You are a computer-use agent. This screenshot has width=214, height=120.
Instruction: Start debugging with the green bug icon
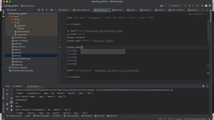tap(190, 6)
